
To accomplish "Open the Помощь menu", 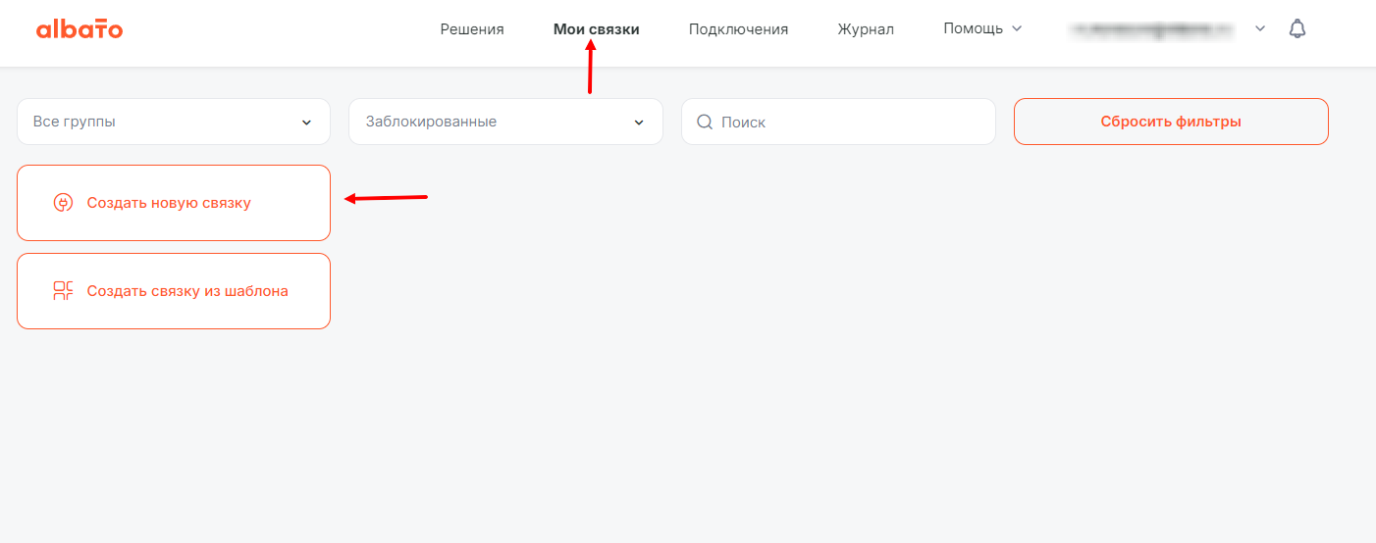I will click(x=973, y=28).
